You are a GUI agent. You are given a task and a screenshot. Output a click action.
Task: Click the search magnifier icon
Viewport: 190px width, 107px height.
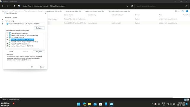tap(186, 6)
